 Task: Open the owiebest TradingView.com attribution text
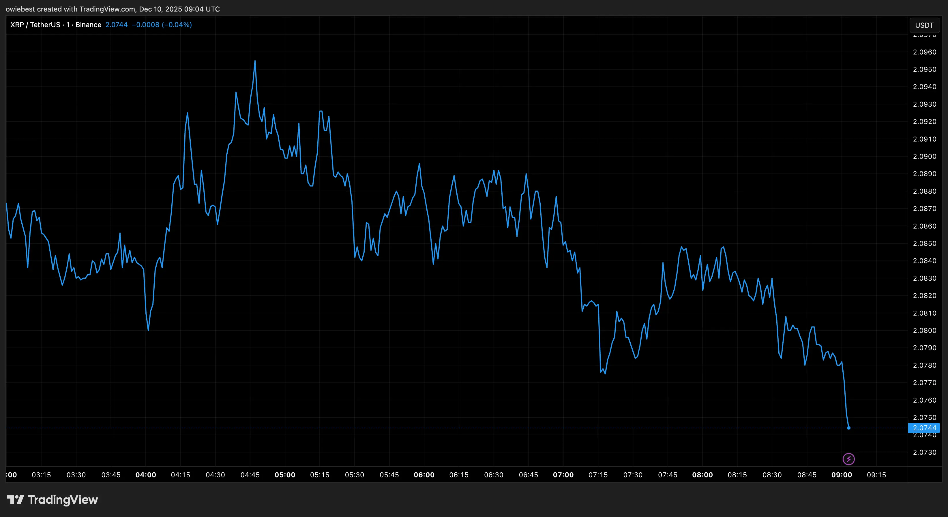click(113, 9)
